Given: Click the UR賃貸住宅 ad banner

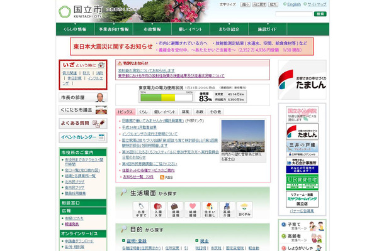Looking at the screenshot, I should coord(302,182).
